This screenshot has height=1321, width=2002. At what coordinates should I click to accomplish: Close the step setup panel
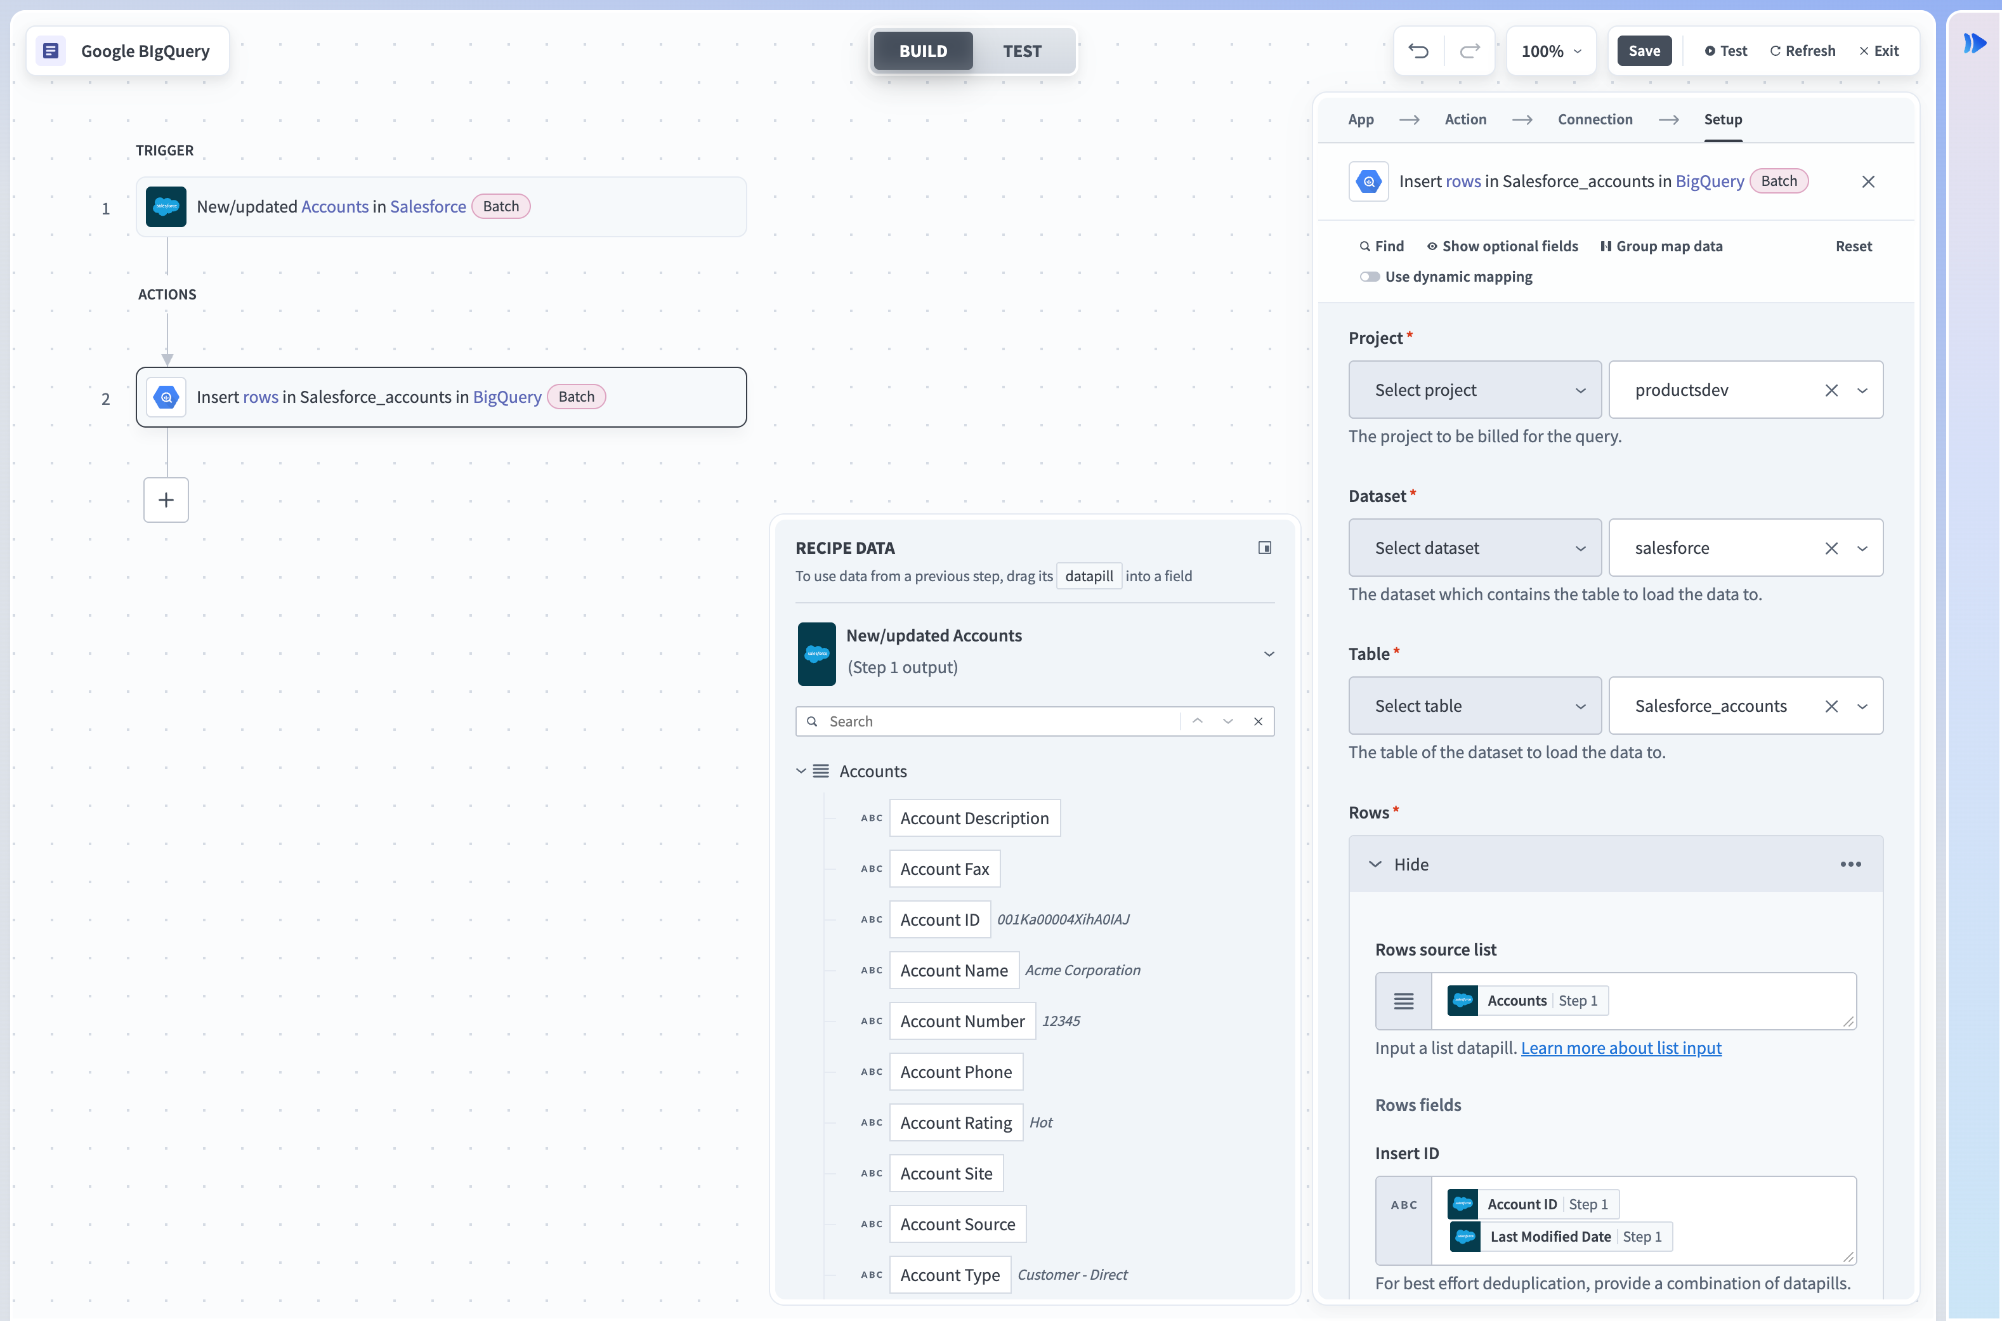(1868, 181)
